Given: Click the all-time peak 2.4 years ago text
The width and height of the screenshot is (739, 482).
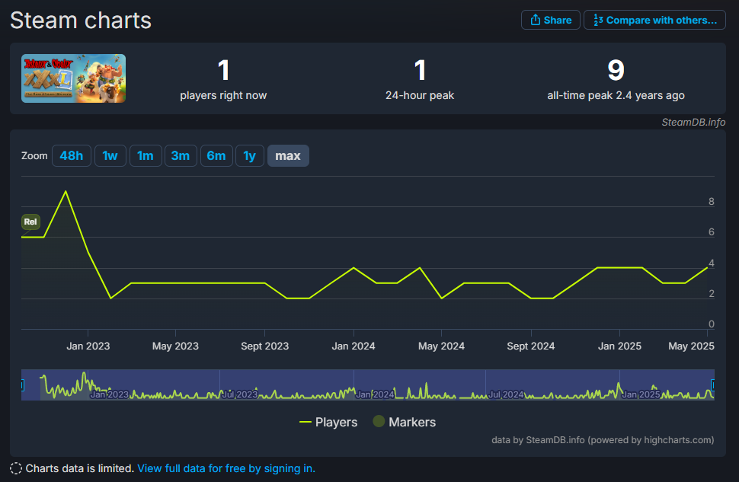Looking at the screenshot, I should 616,95.
